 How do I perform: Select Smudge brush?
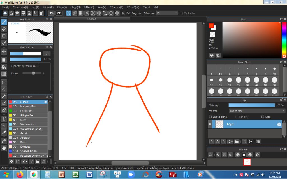28,147
